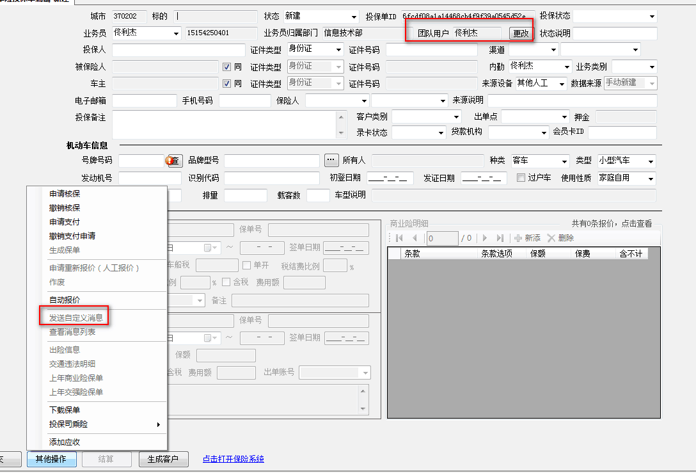Choose 申请核保 in the context menu
The image size is (696, 473).
(x=65, y=194)
